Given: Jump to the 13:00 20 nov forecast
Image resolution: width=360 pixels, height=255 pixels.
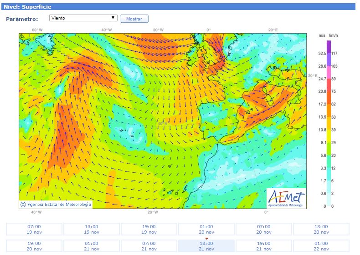Looking at the screenshot, I should click(321, 229).
